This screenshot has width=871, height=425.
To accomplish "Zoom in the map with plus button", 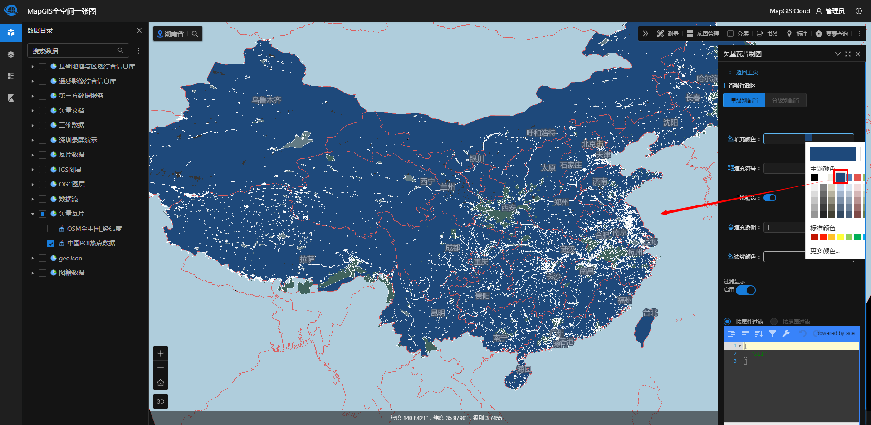I will tap(161, 353).
